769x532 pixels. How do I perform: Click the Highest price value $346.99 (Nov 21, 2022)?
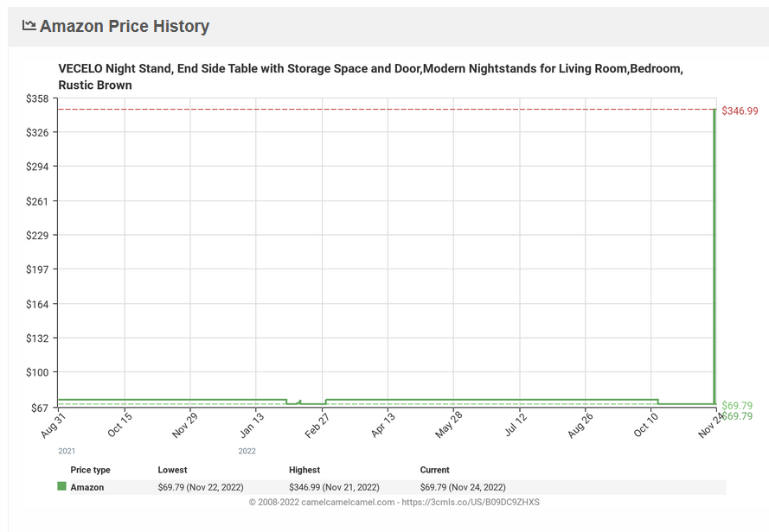pos(334,487)
